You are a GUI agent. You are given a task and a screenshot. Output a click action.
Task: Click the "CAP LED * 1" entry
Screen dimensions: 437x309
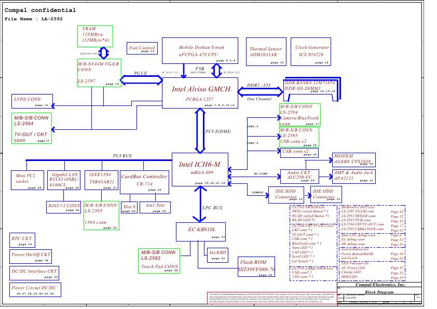pos(303,252)
